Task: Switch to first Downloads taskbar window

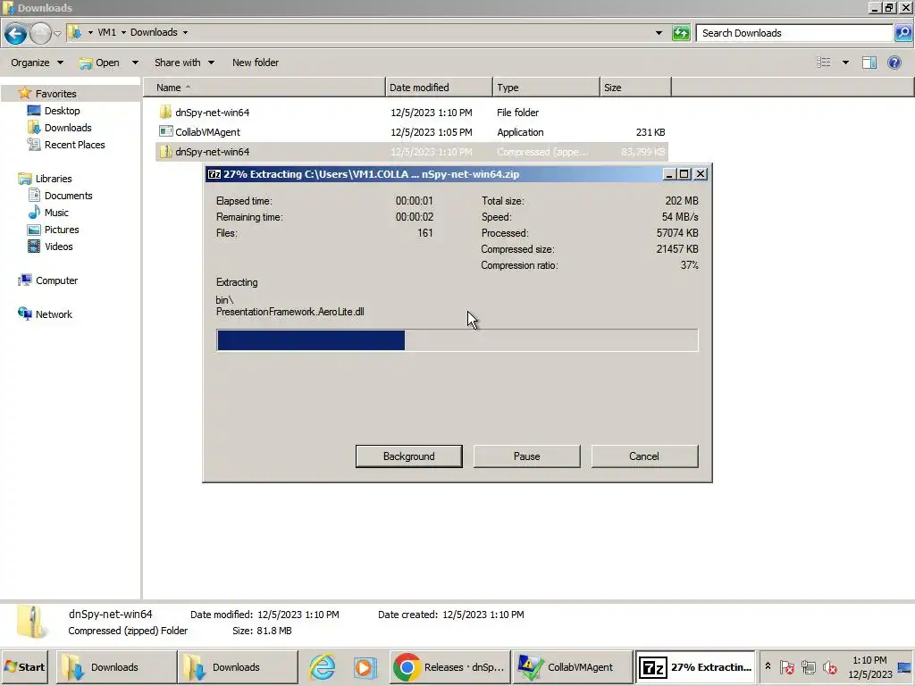Action: point(116,666)
